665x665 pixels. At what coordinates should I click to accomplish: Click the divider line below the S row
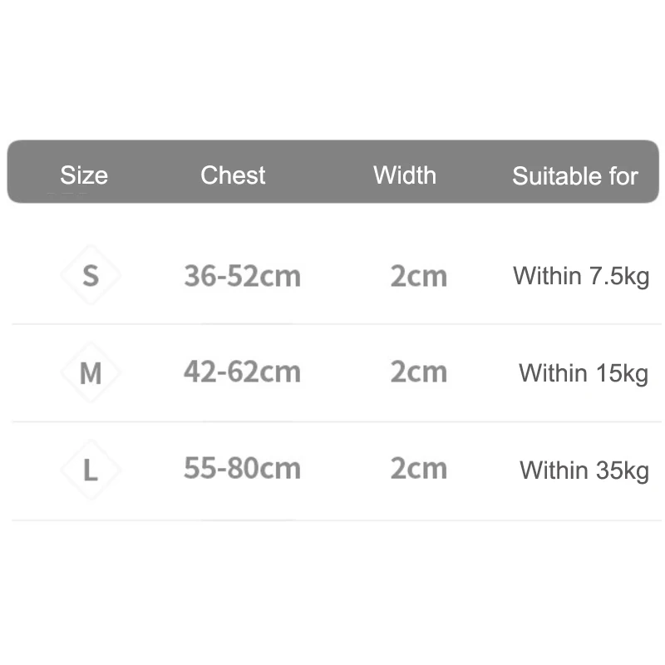pos(336,323)
